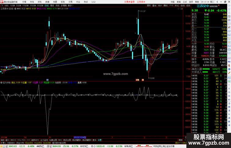Click the 深证 index value in the status bar
The width and height of the screenshot is (231, 148).
click(57, 146)
